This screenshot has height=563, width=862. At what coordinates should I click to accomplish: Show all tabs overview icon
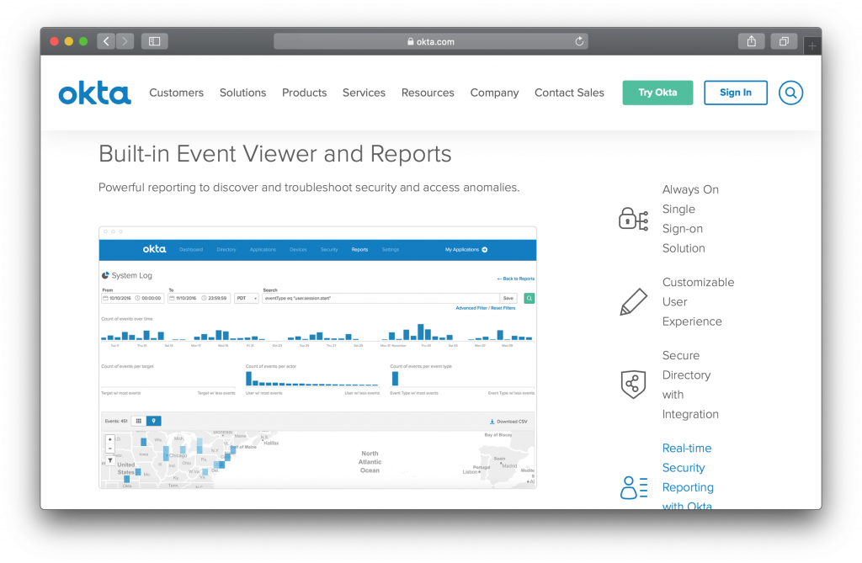point(784,41)
